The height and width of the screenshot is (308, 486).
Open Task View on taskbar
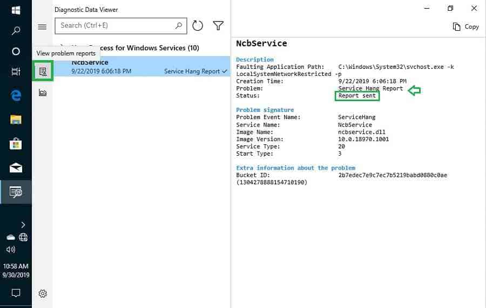pos(16,72)
